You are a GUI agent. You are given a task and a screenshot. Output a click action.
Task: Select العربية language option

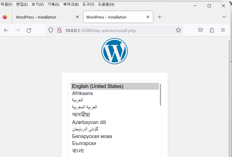[115, 100]
